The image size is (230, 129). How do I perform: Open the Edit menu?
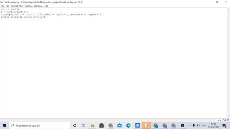point(7,6)
